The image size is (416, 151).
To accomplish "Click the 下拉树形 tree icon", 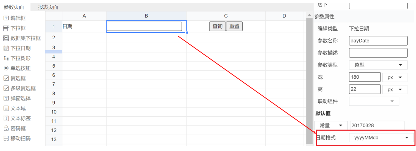I will 6,58.
